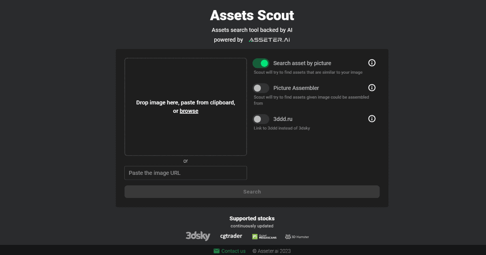Screen dimensions: 486x255
Task: Click the cgtrader logo under Supported stocks
Action: 231,236
